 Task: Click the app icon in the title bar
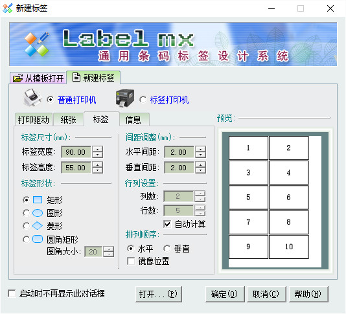pos(8,8)
